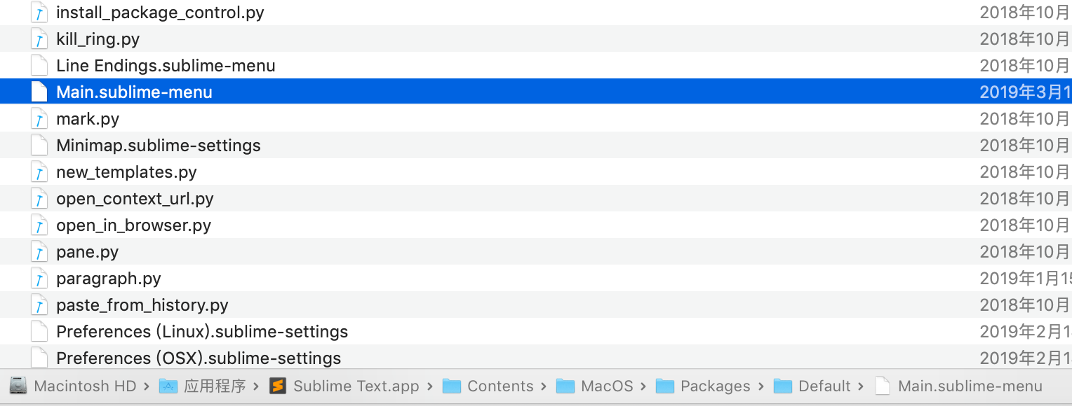Click the kill_ring.py Python file icon
The height and width of the screenshot is (406, 1072).
pos(39,39)
